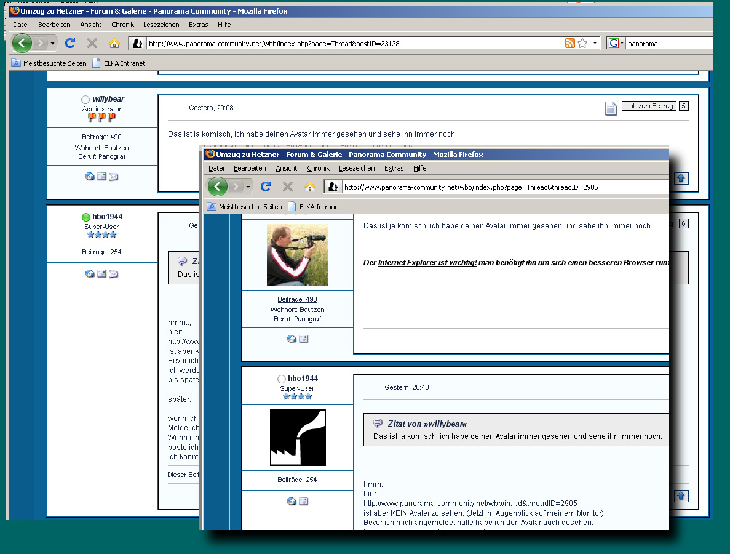The height and width of the screenshot is (554, 730).
Task: Open the 'Internet Explorer ist wichtig!' link
Action: [427, 263]
